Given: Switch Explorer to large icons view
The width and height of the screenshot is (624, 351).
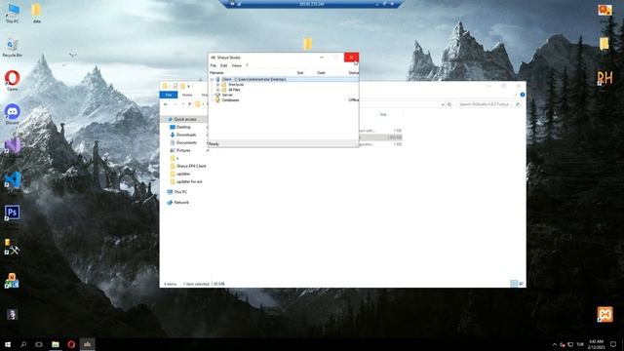Looking at the screenshot, I should click(521, 284).
